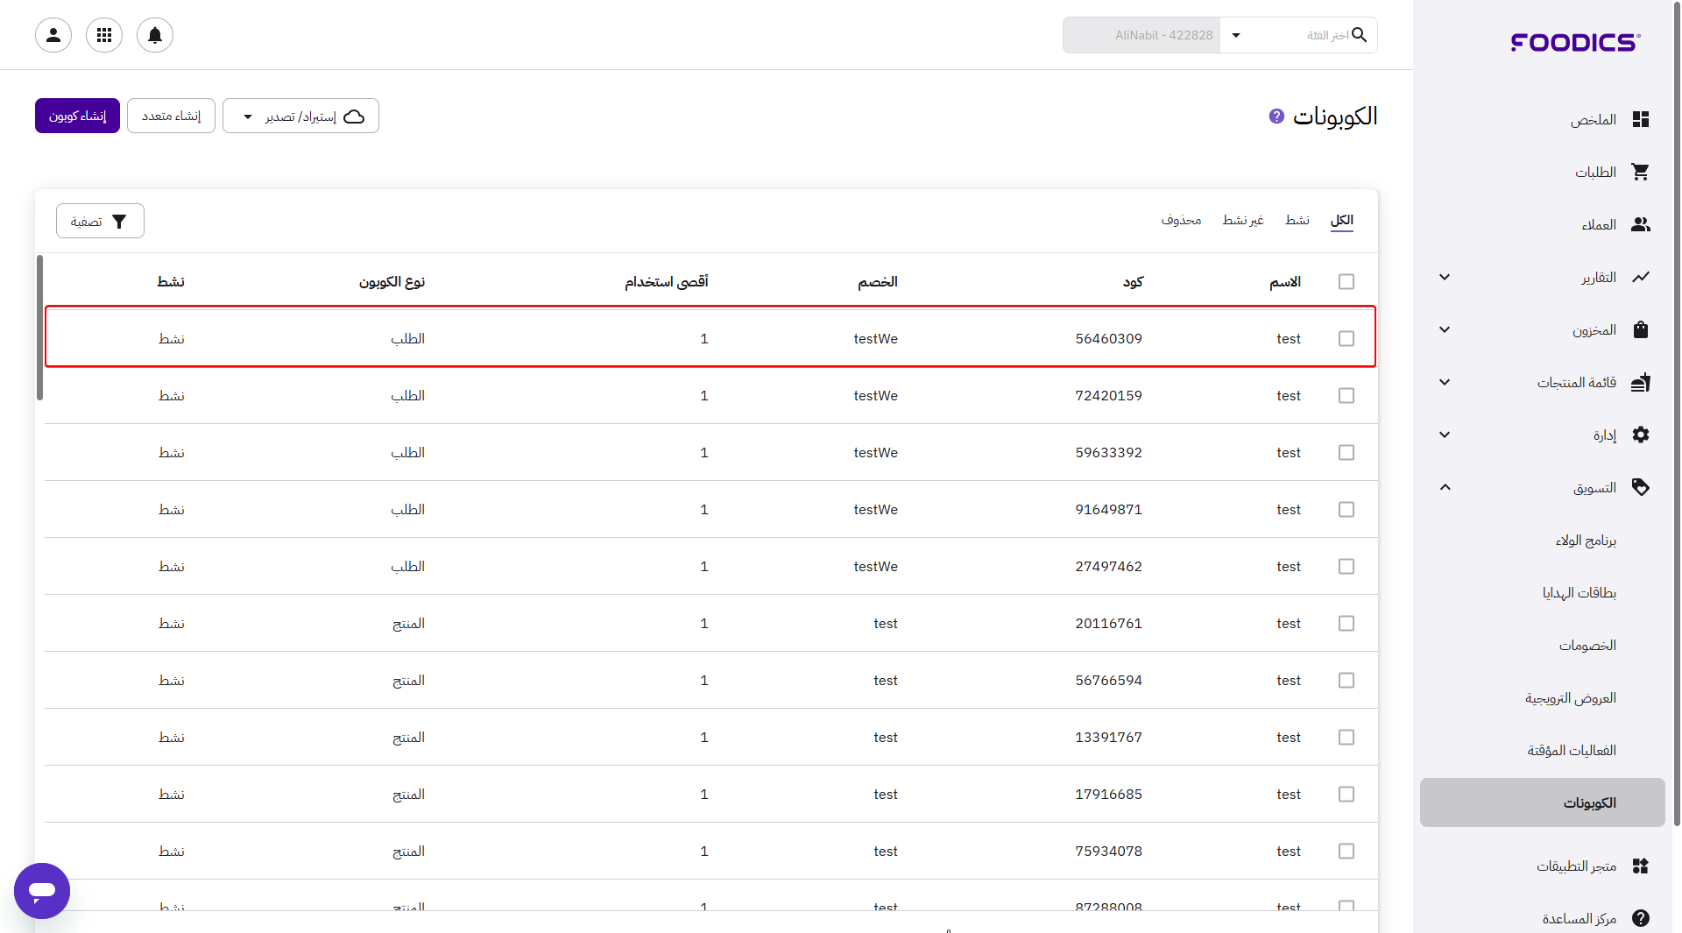Screen dimensions: 1682x933
Task: Select the checkbox for coupon code 20116761
Action: [x=1346, y=624]
